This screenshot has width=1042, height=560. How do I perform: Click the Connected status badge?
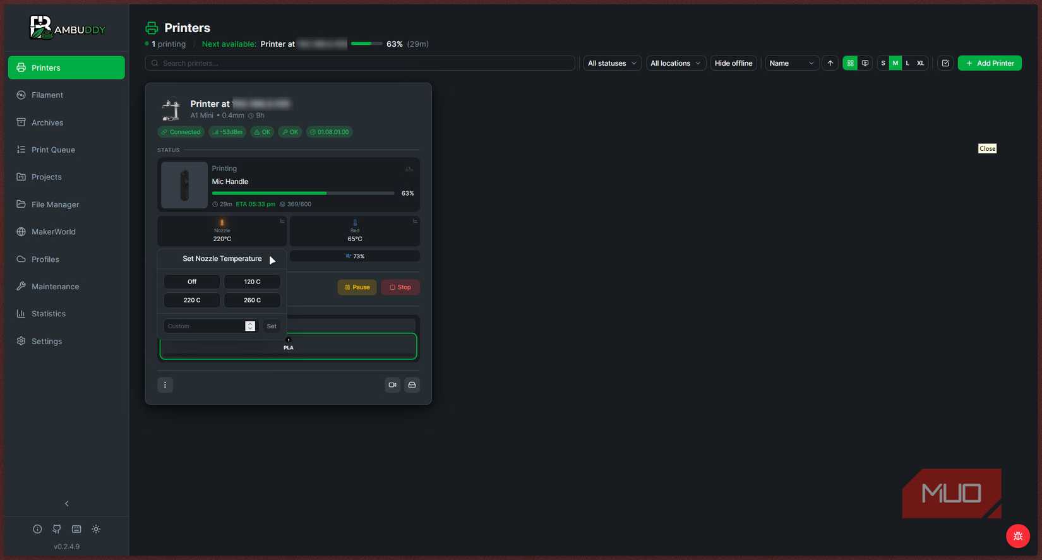181,132
